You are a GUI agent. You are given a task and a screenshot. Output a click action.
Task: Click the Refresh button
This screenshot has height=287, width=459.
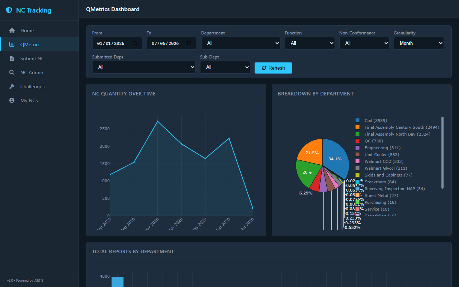tap(273, 68)
